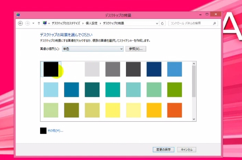242x160 pixels.
Task: Open the recent locations dropdown arrow
Action: (33, 24)
